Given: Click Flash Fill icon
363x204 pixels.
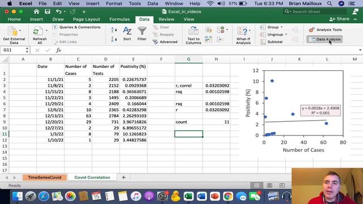Looking at the screenshot, I should [x=209, y=29].
